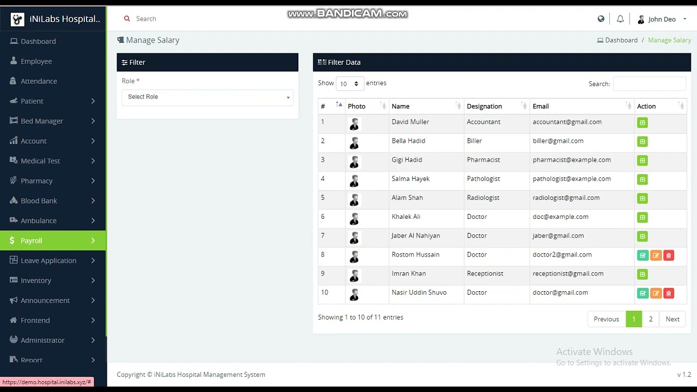Open Employee in the sidebar
697x392 pixels.
[53, 62]
